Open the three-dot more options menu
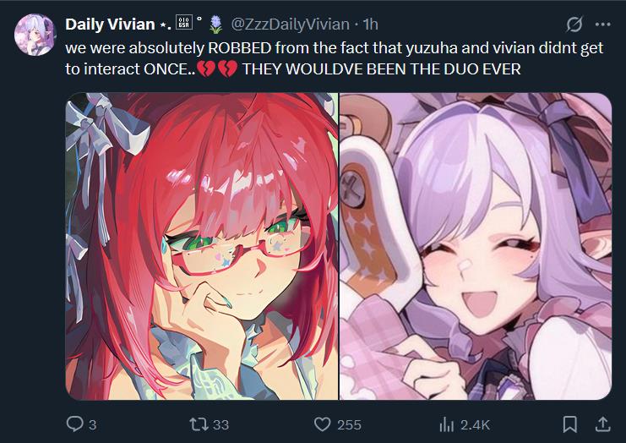This screenshot has height=443, width=626. (x=602, y=25)
